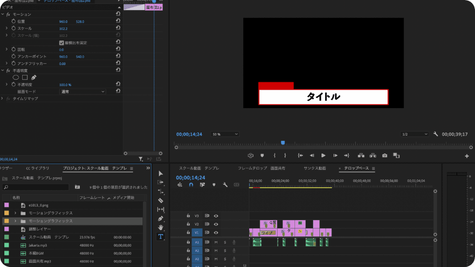Click the program monitor playhead marker
Image resolution: width=475 pixels, height=267 pixels.
(x=283, y=142)
